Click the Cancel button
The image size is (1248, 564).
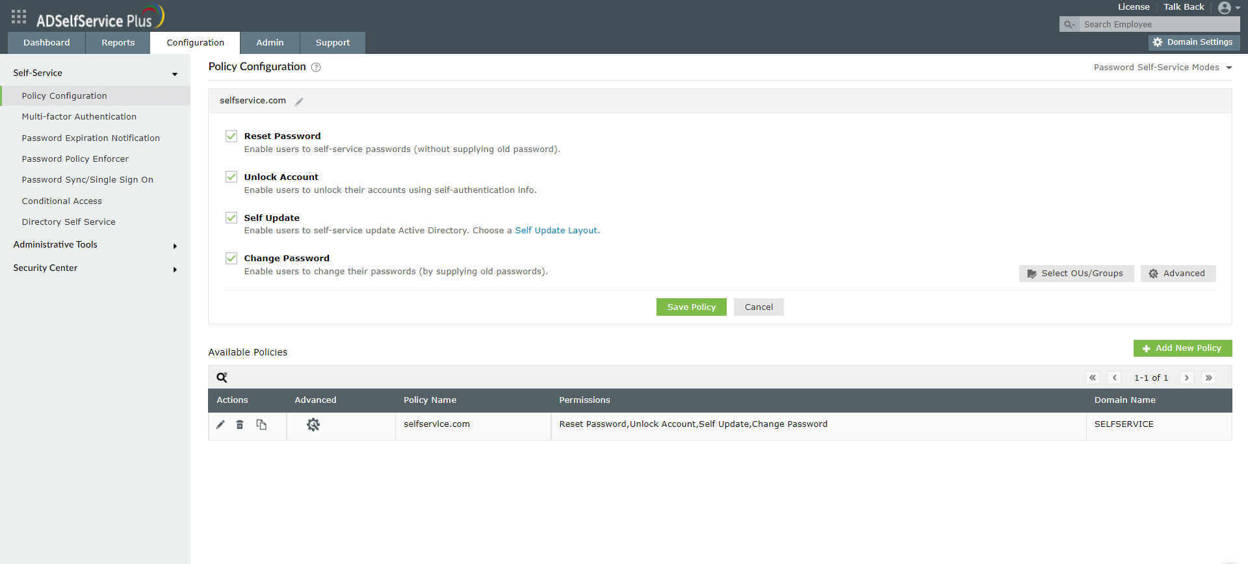tap(759, 307)
